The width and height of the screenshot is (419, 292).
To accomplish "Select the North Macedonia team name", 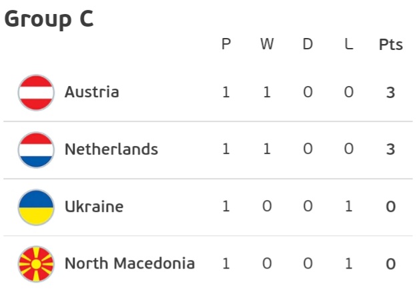I will click(x=129, y=263).
